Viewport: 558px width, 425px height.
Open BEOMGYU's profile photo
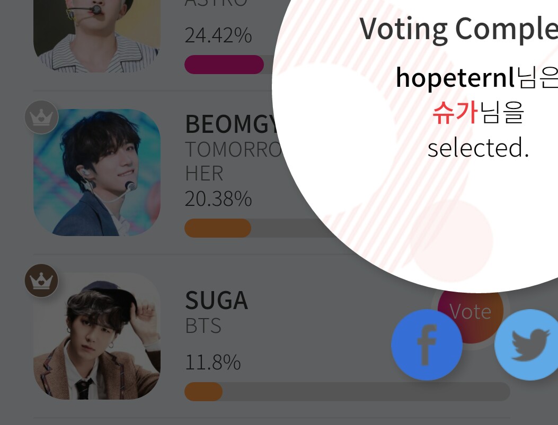coord(97,173)
